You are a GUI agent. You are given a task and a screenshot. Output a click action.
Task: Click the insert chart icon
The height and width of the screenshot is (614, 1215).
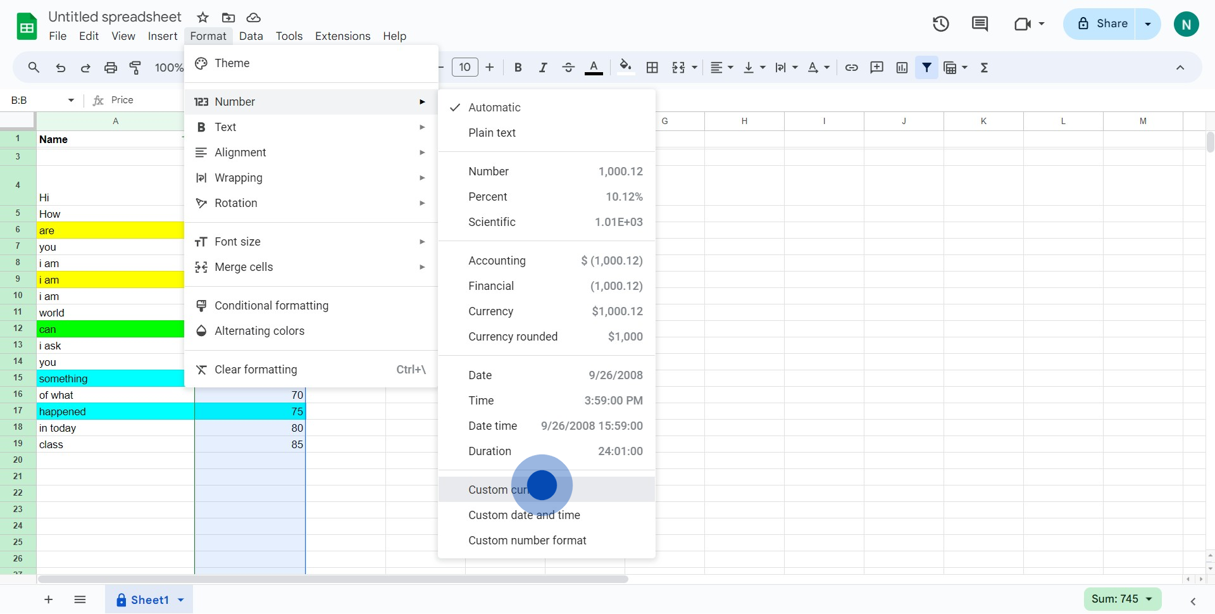click(x=902, y=67)
